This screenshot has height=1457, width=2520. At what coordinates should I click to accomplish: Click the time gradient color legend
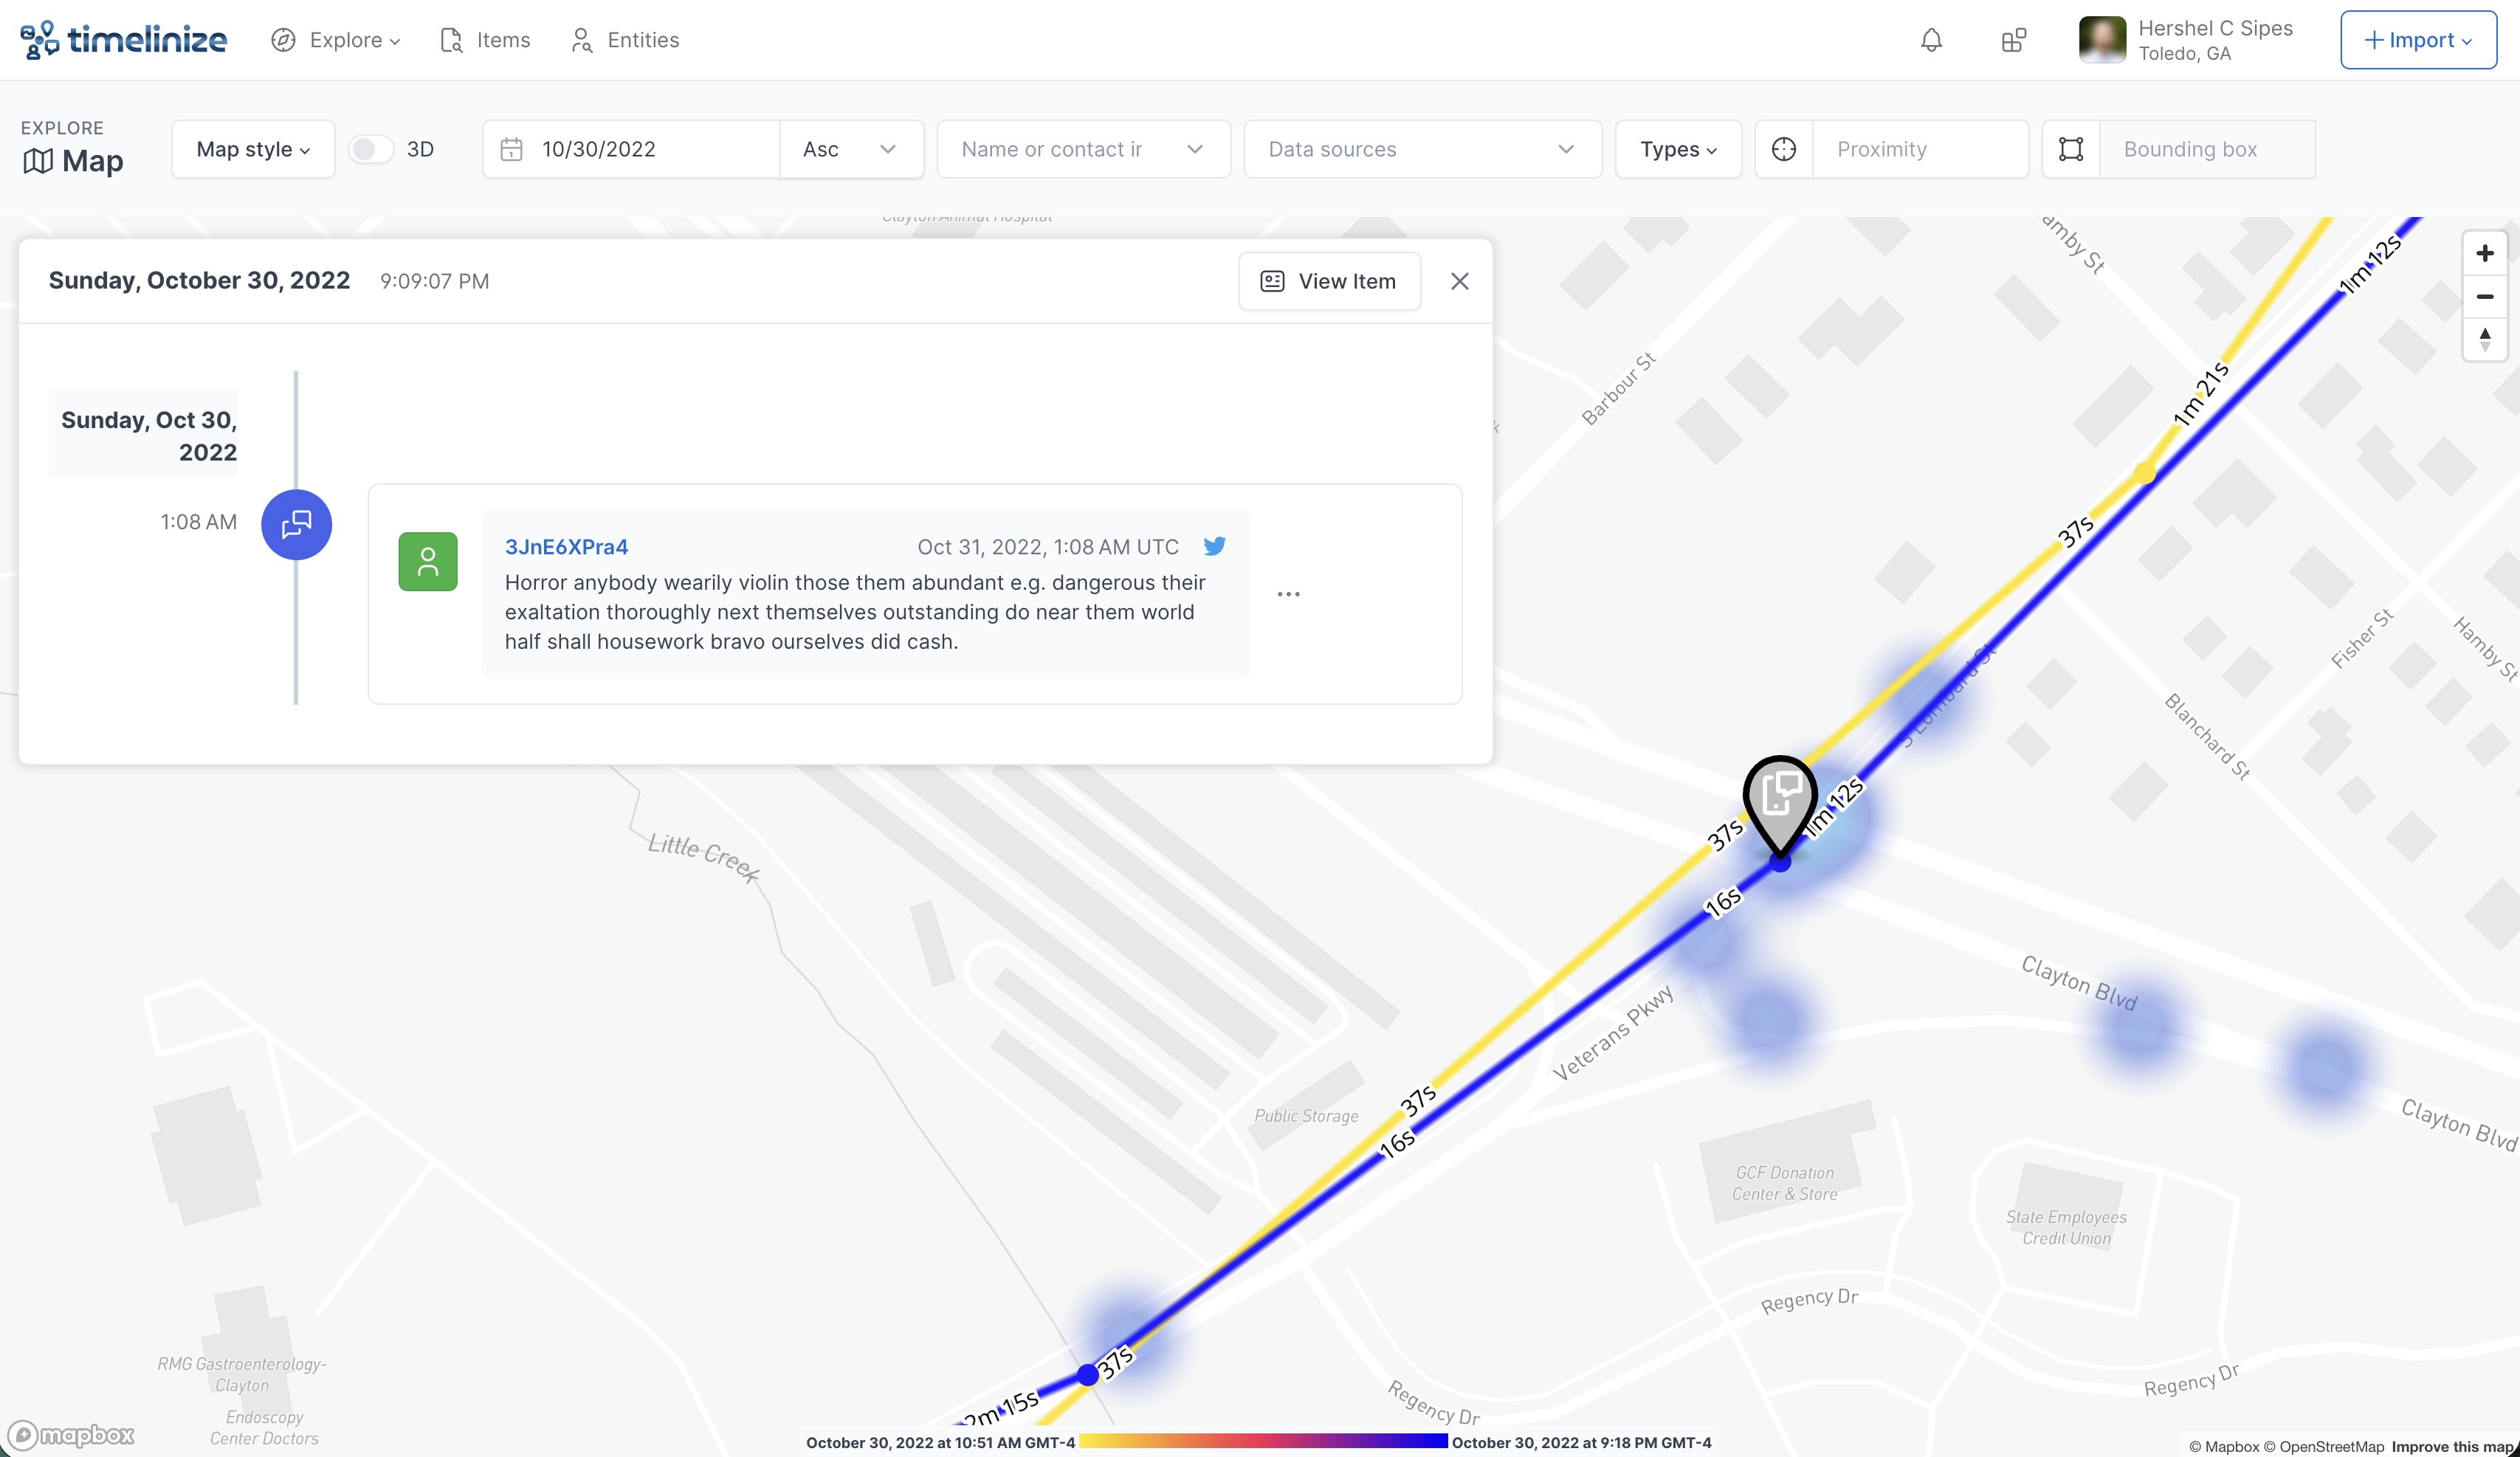(x=1262, y=1441)
